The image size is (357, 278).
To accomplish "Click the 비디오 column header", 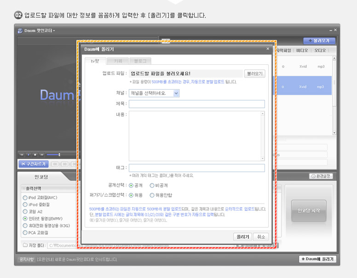I will (x=302, y=50).
